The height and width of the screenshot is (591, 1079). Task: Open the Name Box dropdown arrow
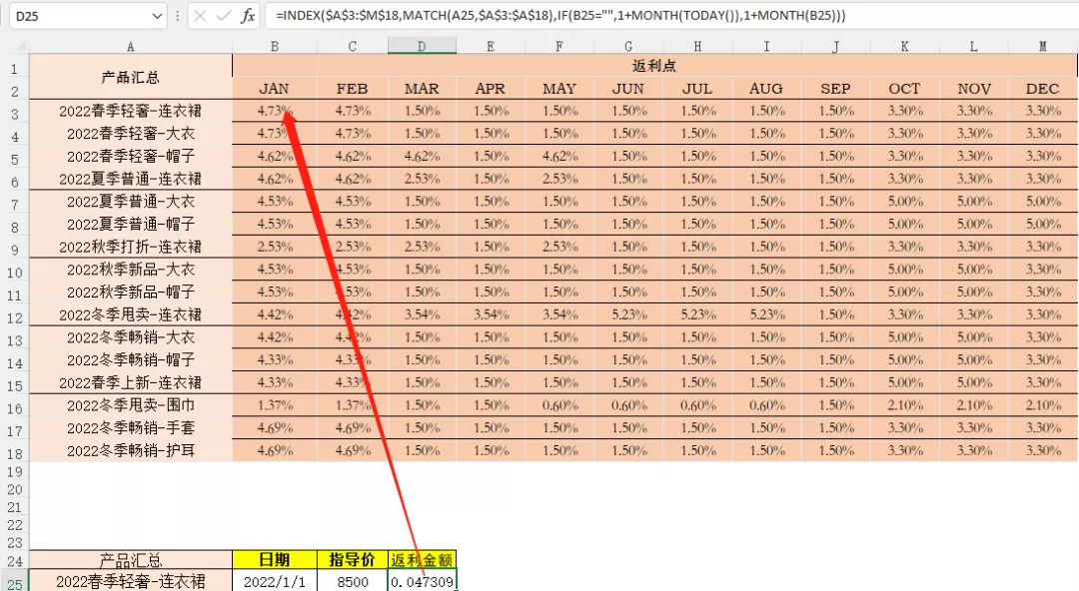(x=157, y=16)
